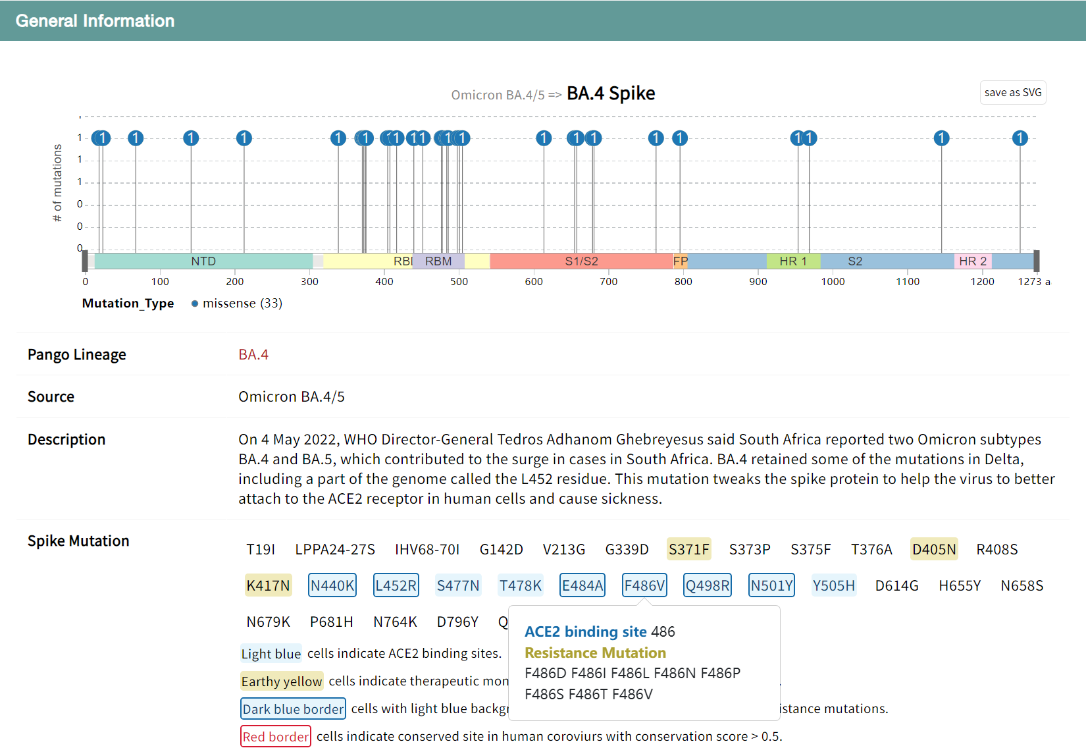Click the save as SVG button
1086x748 pixels.
pos(1012,93)
